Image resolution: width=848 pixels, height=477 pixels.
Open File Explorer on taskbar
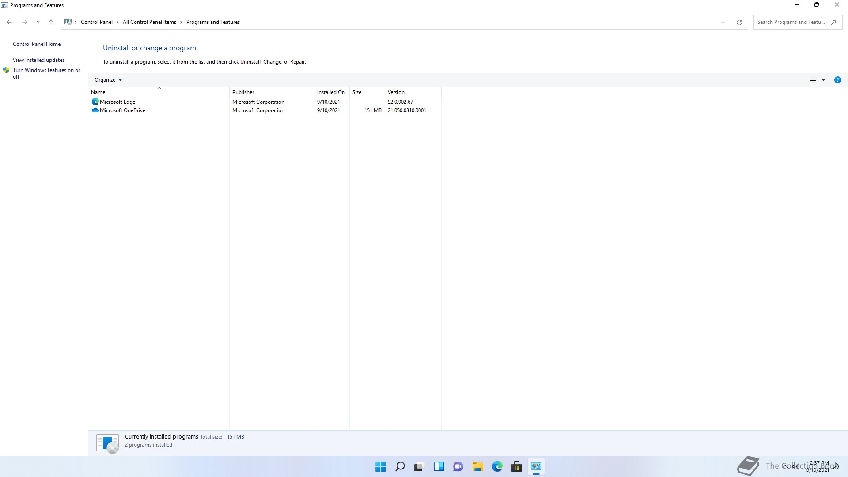pos(477,466)
